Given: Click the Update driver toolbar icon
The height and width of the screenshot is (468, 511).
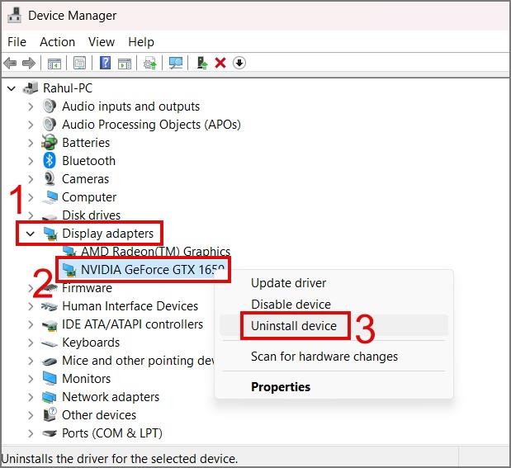Looking at the screenshot, I should (150, 63).
